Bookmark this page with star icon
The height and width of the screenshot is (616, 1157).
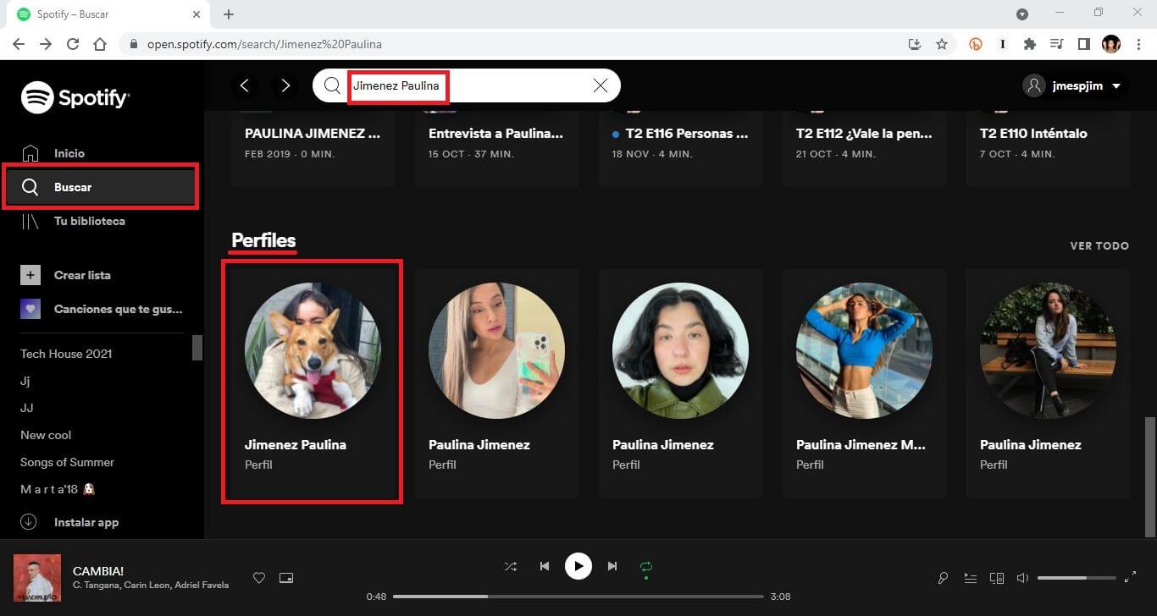pyautogui.click(x=942, y=44)
